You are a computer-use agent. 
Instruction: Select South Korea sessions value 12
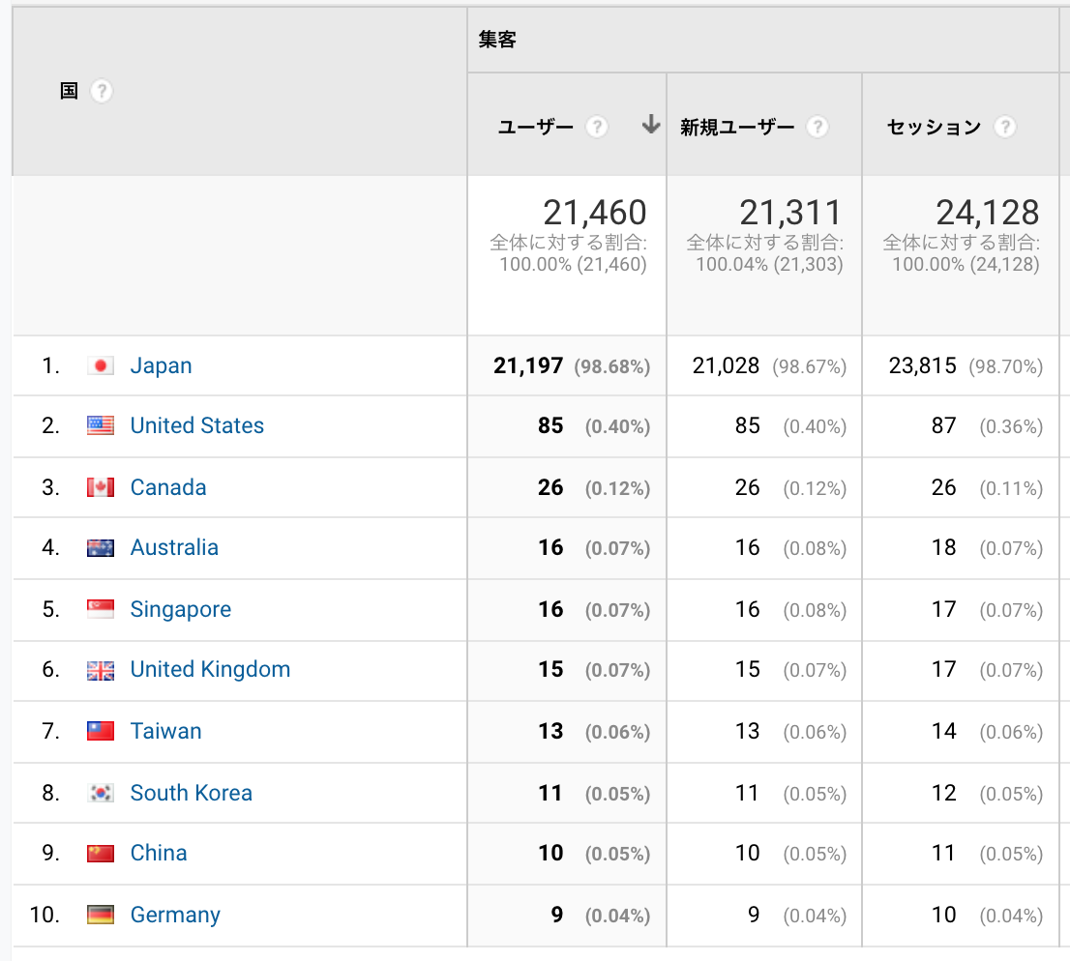click(944, 793)
